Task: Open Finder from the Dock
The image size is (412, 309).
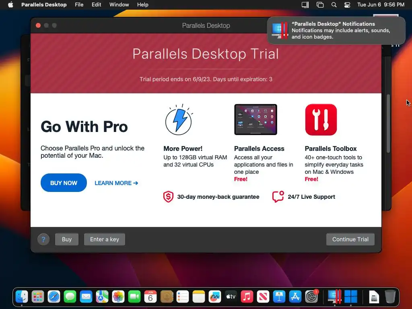Action: coord(22,297)
